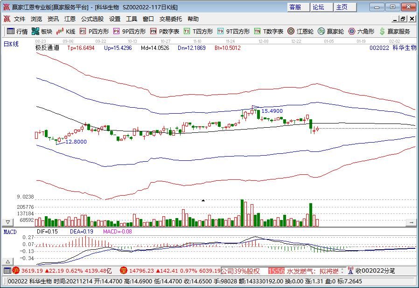
Task: Open the 行情 market quotes view
Action: (x=17, y=32)
